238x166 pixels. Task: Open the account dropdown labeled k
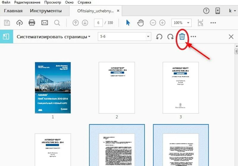[x=232, y=11]
